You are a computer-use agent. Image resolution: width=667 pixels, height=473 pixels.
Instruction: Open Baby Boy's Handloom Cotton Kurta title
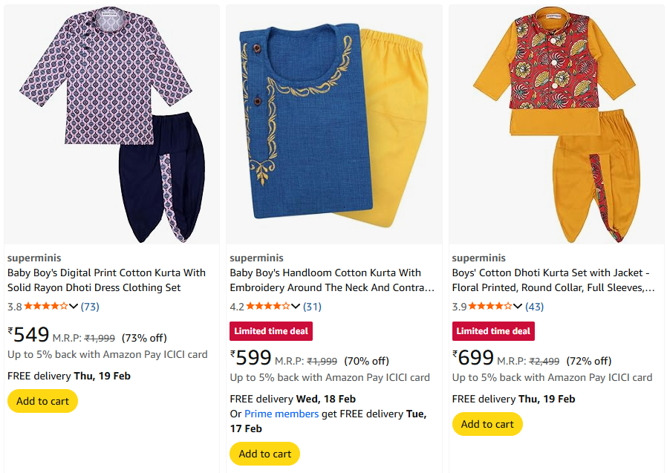332,280
